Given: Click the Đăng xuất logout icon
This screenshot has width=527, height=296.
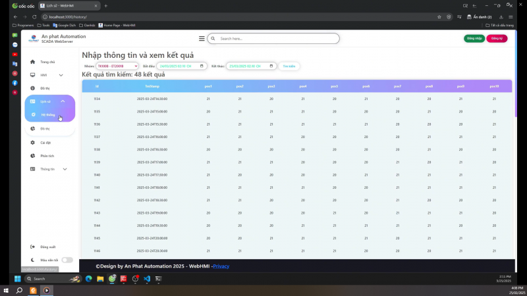Looking at the screenshot, I should (32, 247).
